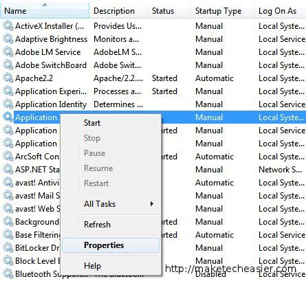Click the gear icon beside ActiveX Installer
This screenshot has height=281, width=306.
(x=8, y=25)
